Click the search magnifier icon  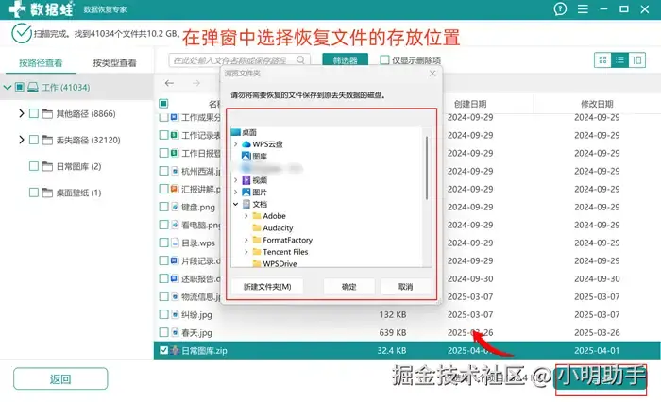(300, 59)
